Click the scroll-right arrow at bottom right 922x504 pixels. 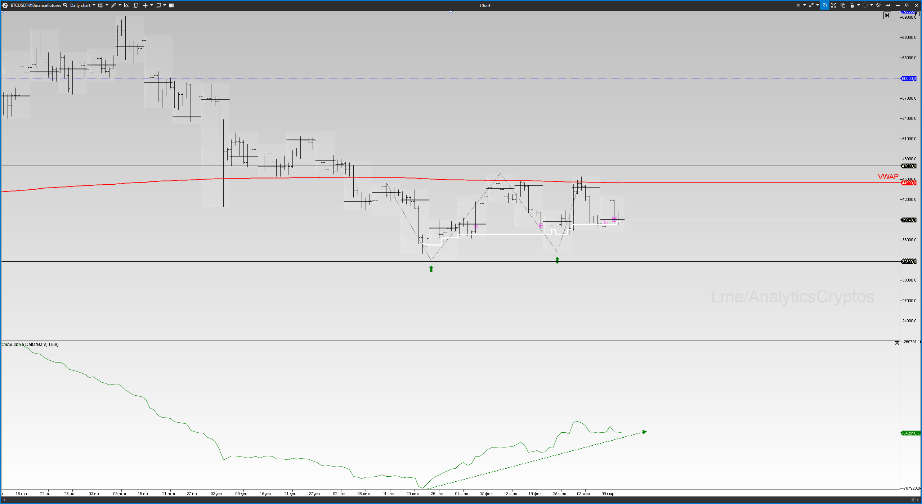point(917,500)
